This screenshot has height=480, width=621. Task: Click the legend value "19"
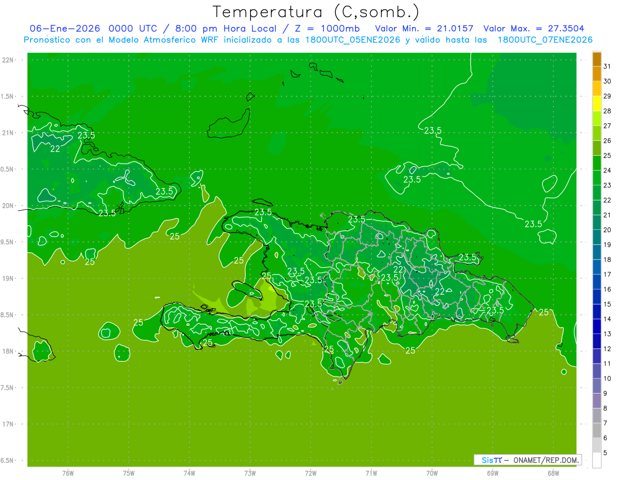tap(608, 245)
